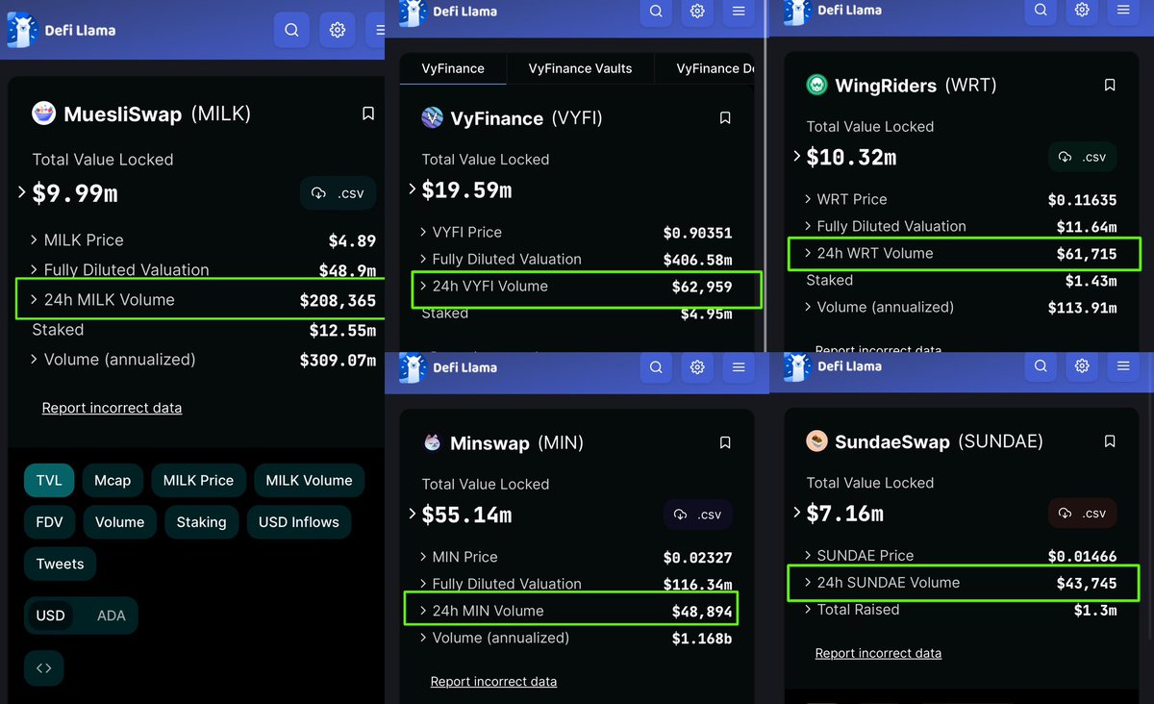Open hamburger menu in VyFinance panel header
1154x704 pixels.
click(x=739, y=12)
